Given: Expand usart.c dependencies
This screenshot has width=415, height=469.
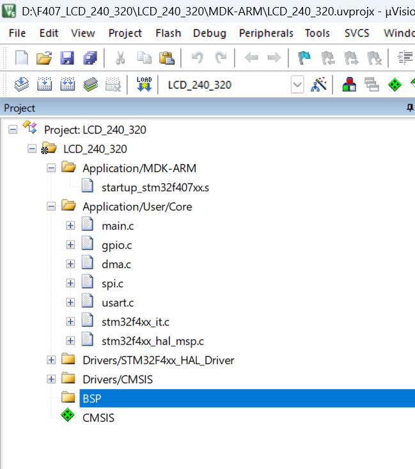Looking at the screenshot, I should click(x=70, y=303).
